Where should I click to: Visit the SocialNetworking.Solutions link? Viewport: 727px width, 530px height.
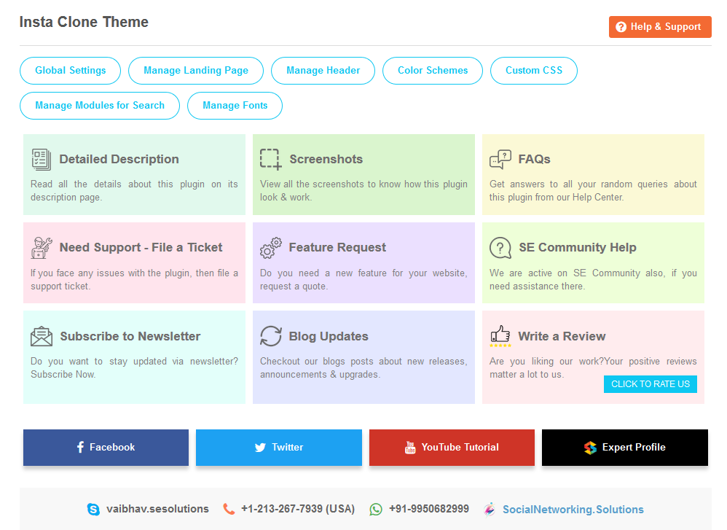click(573, 510)
